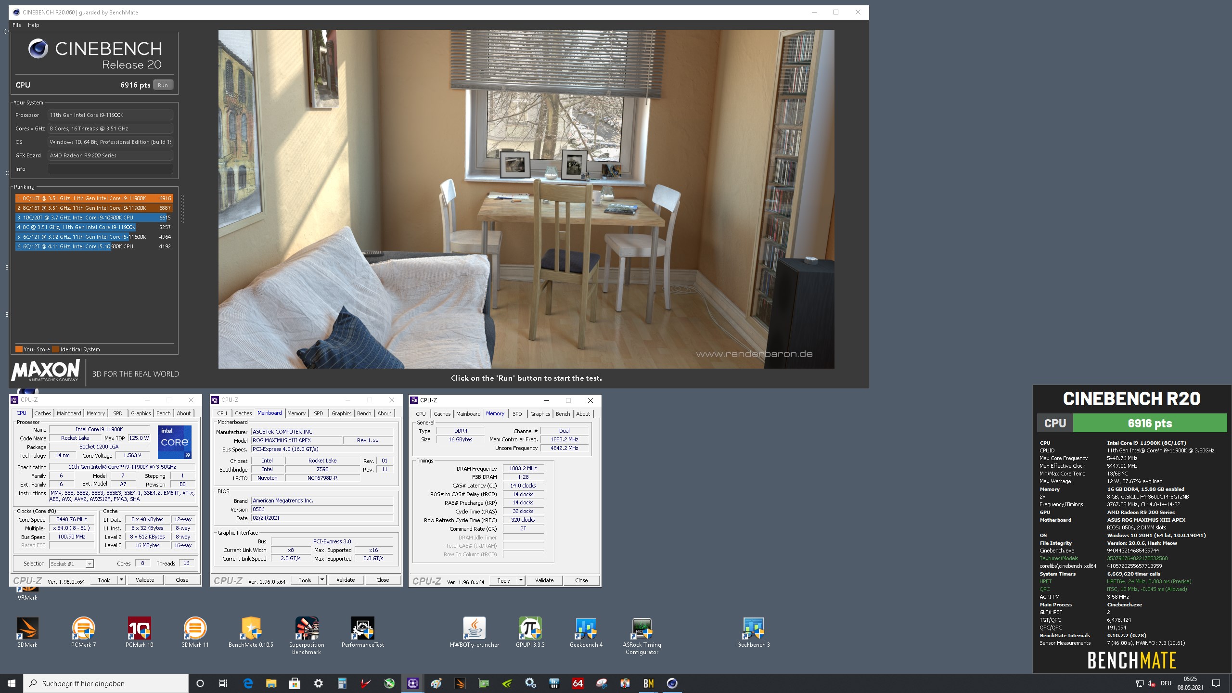This screenshot has height=693, width=1232.
Task: Open Microsoft Store from the taskbar
Action: 295,683
